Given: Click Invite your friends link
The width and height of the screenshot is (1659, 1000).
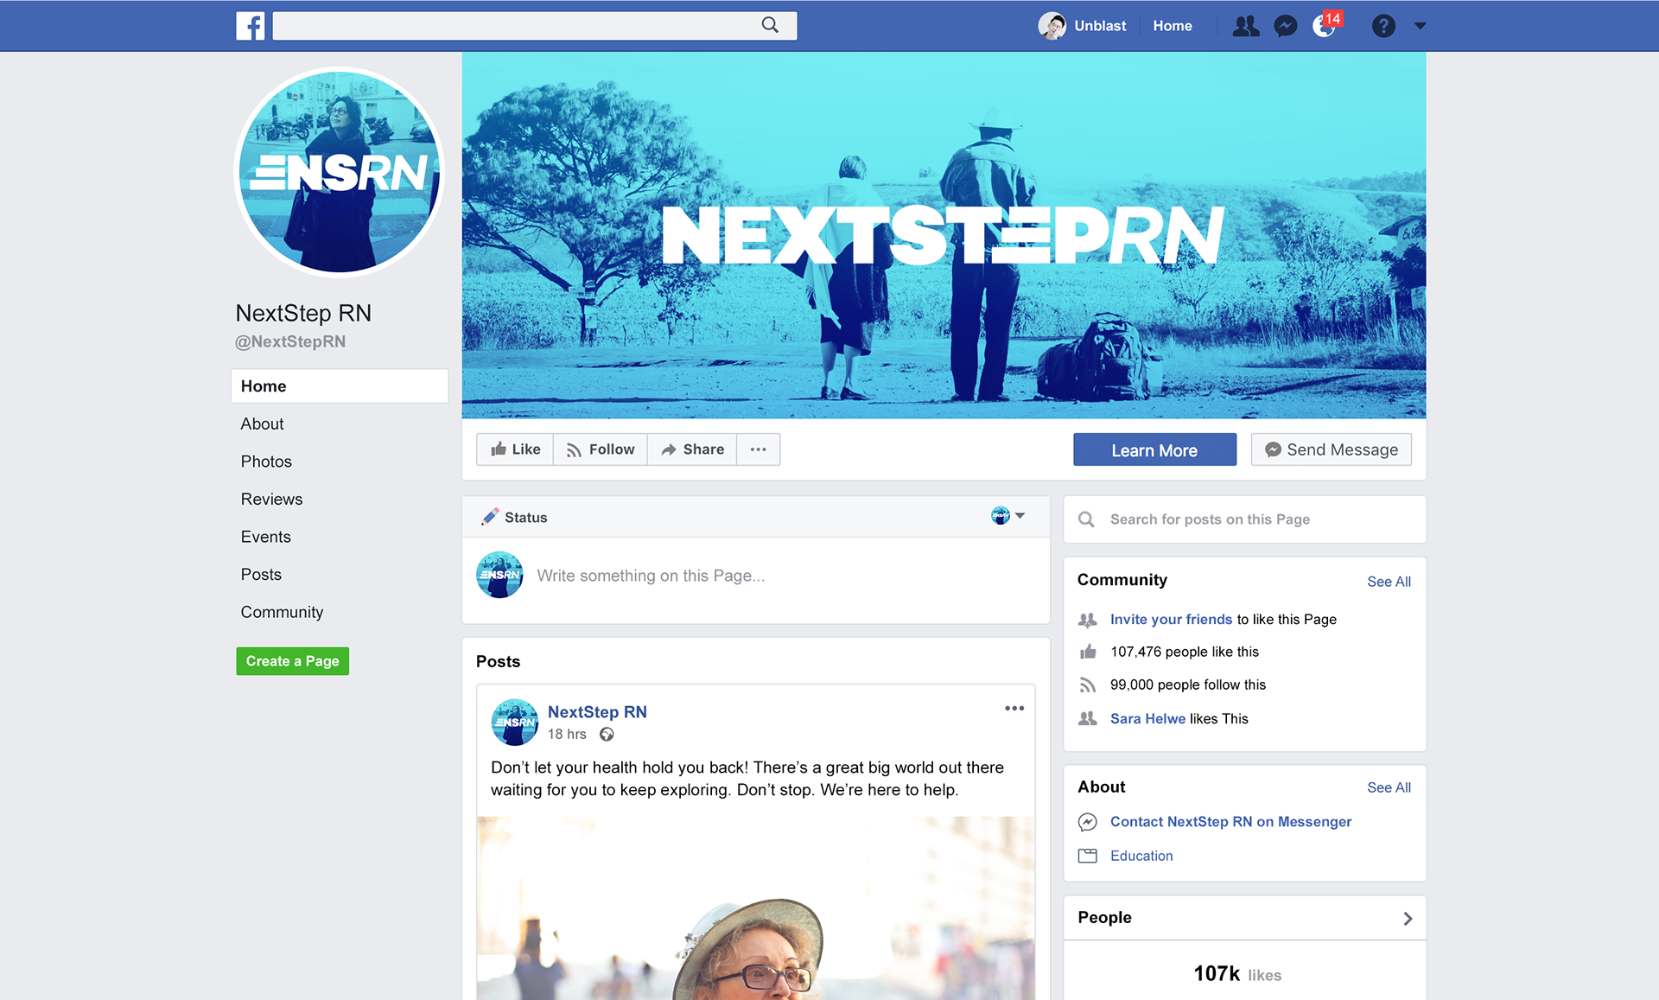Looking at the screenshot, I should (1171, 619).
